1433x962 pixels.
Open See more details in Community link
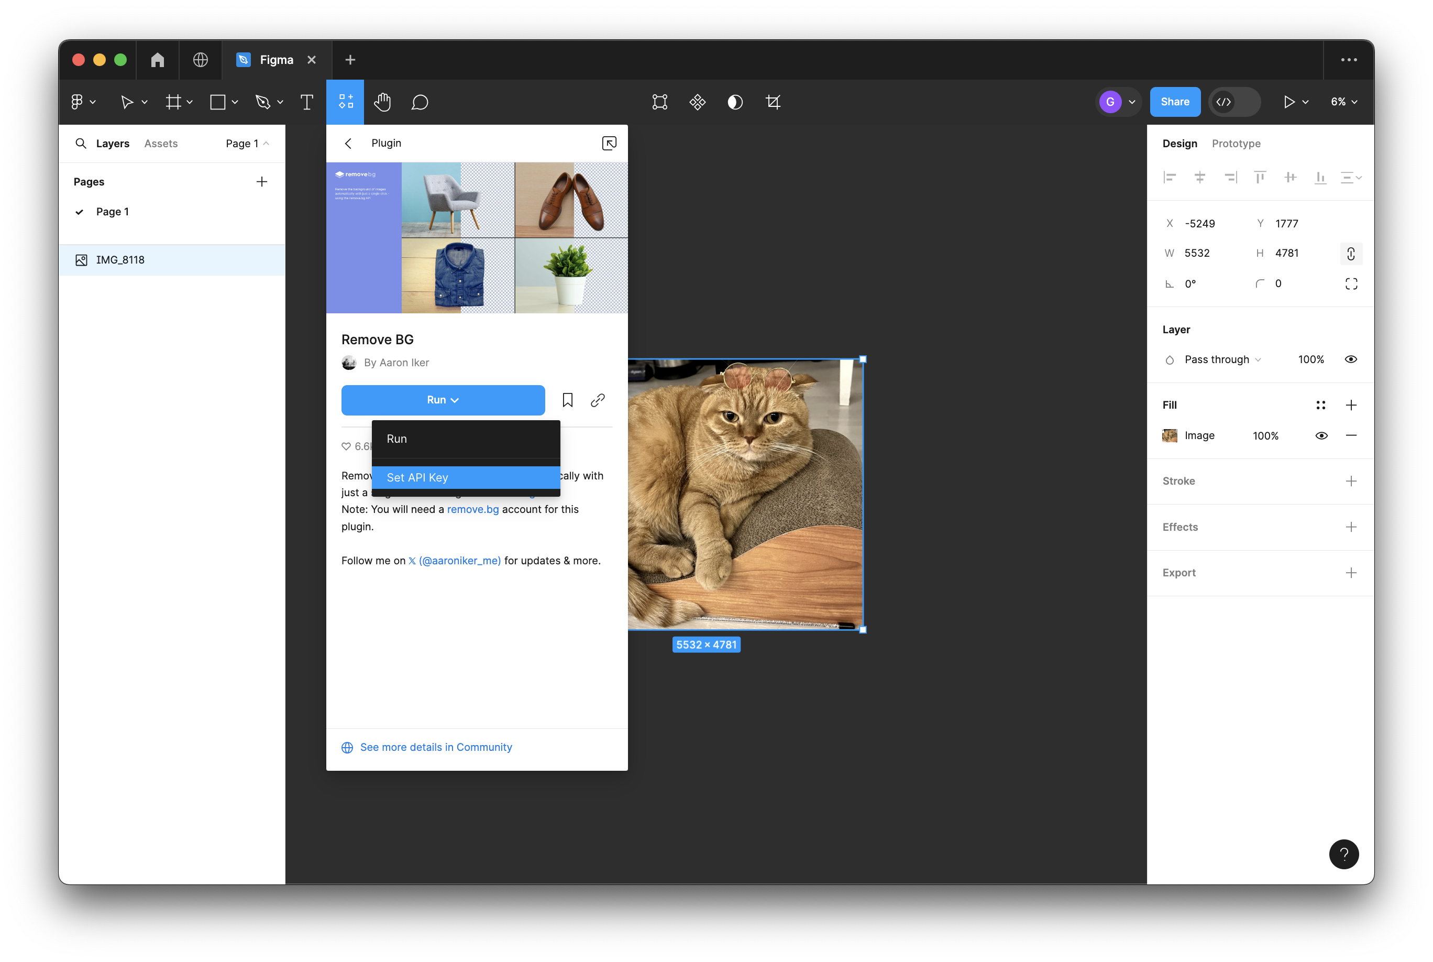[435, 747]
